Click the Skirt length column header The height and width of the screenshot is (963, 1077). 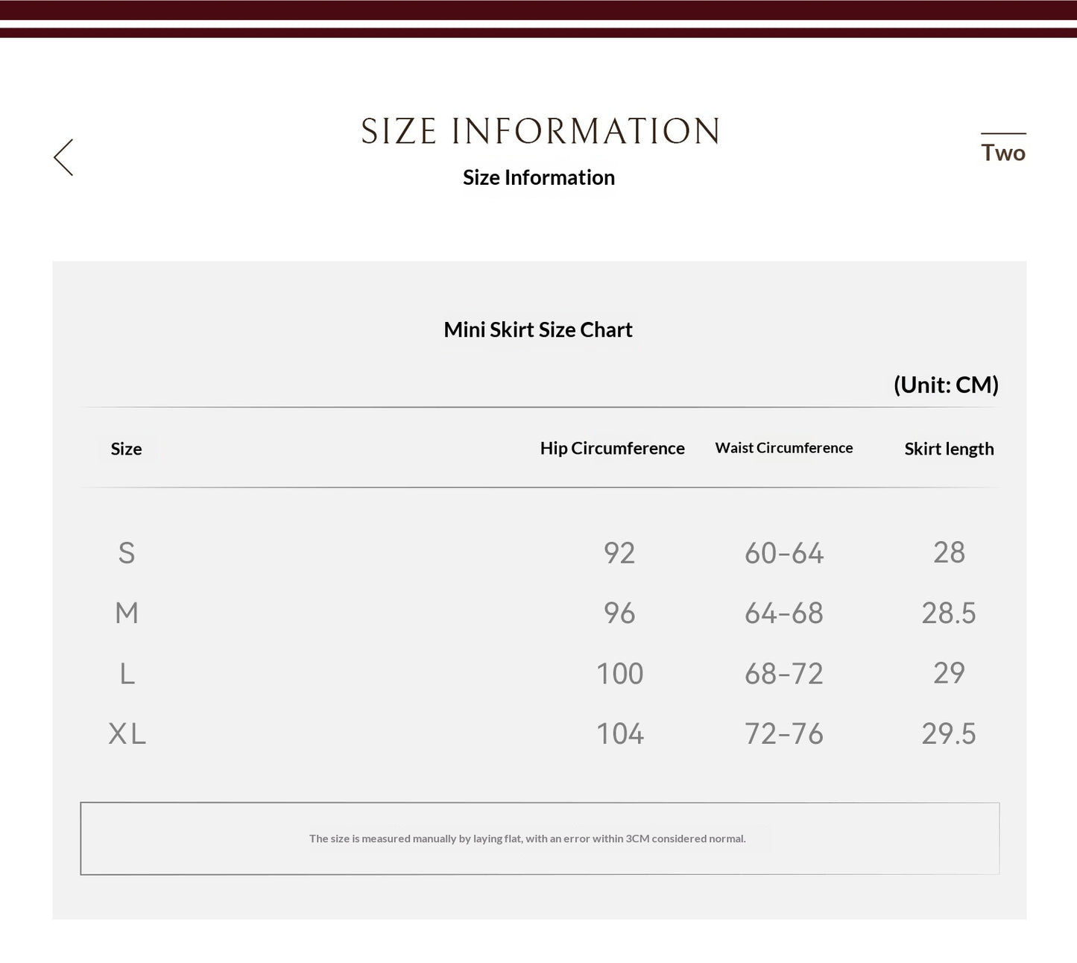point(949,449)
